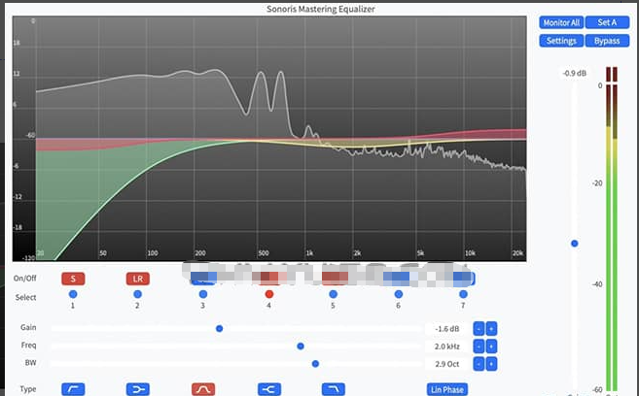Click the 1k frequency label on graph
The width and height of the screenshot is (639, 396).
click(x=309, y=253)
